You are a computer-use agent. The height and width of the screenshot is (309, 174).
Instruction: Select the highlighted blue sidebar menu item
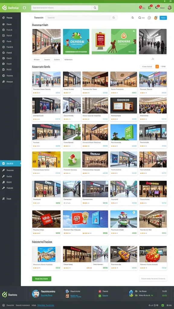point(10,163)
